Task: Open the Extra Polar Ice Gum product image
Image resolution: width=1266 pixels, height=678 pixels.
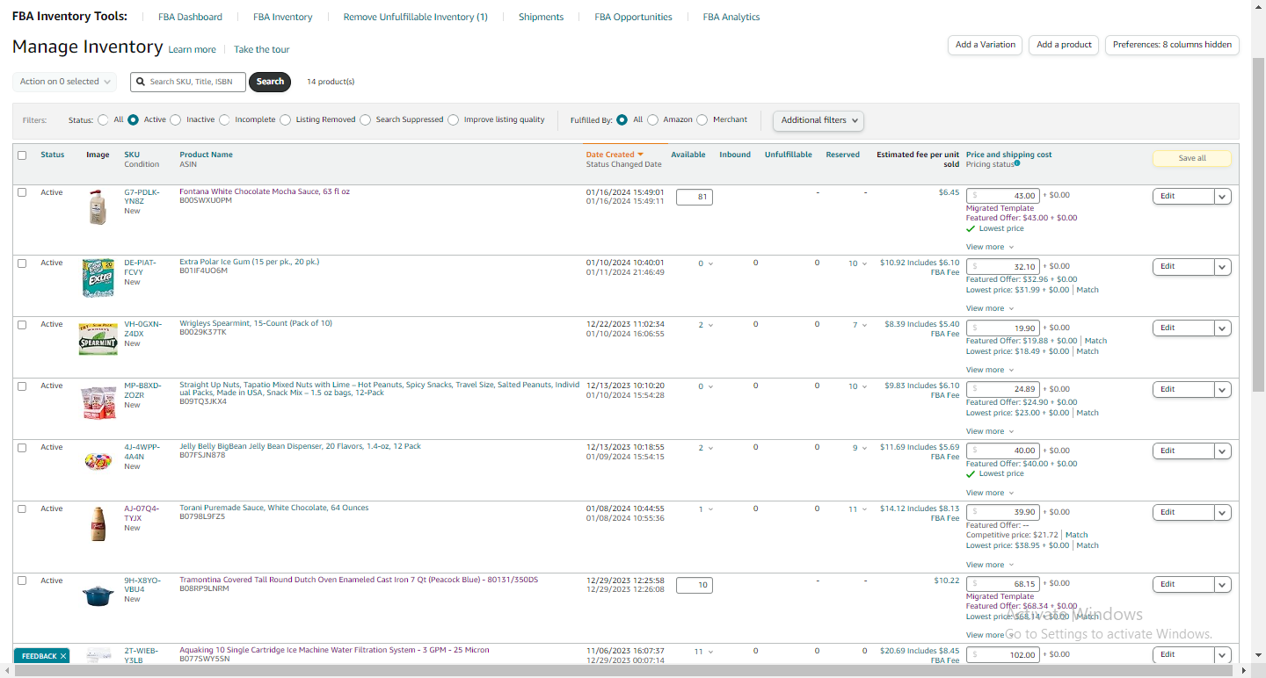Action: pos(98,278)
